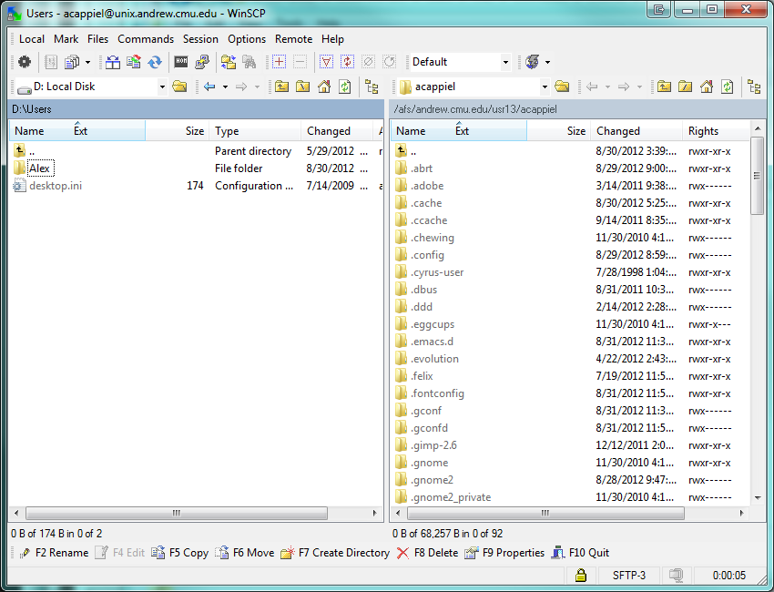Image resolution: width=774 pixels, height=592 pixels.
Task: Go to remote home directory icon
Action: 707,87
